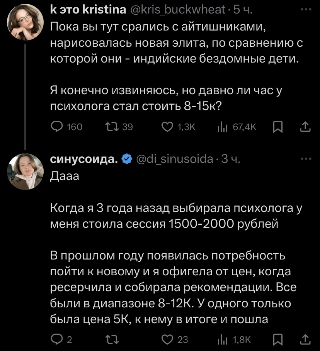Open the @di_sinusoida handle link
This screenshot has width=320, height=351.
coord(175,159)
